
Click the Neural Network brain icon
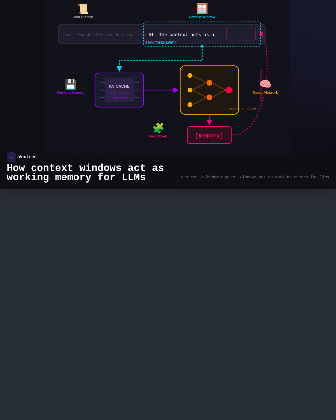[x=265, y=84]
